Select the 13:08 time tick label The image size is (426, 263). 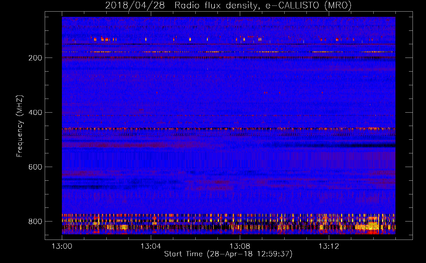click(x=240, y=246)
